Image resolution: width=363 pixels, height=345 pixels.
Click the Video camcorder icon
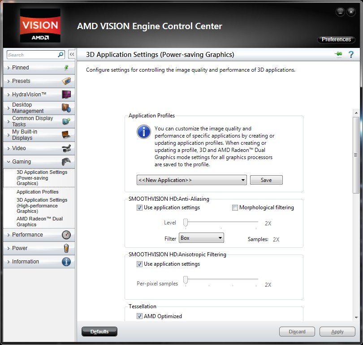(x=66, y=148)
